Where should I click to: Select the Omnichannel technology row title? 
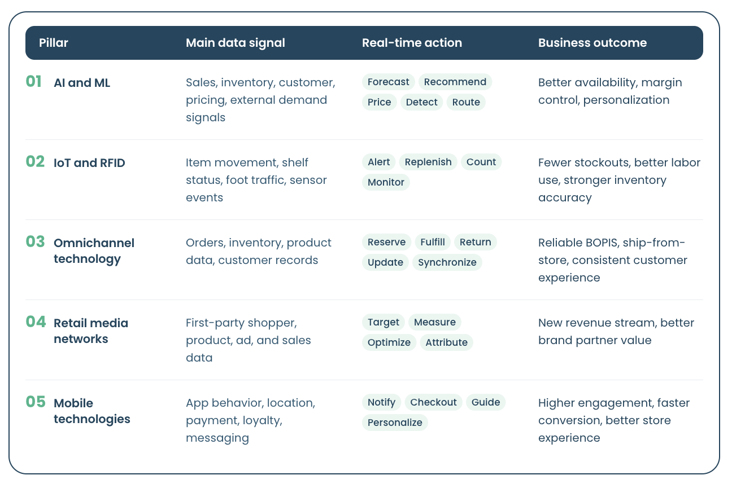pyautogui.click(x=94, y=251)
